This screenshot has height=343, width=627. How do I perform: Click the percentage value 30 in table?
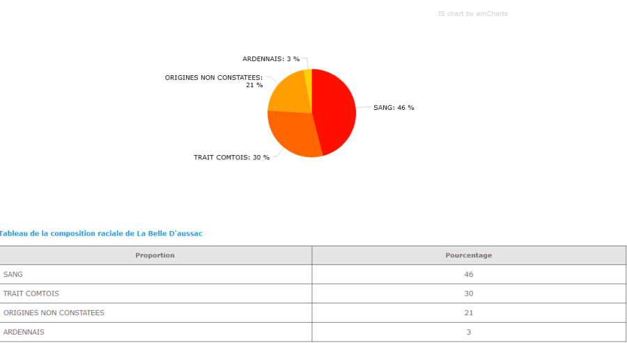468,294
